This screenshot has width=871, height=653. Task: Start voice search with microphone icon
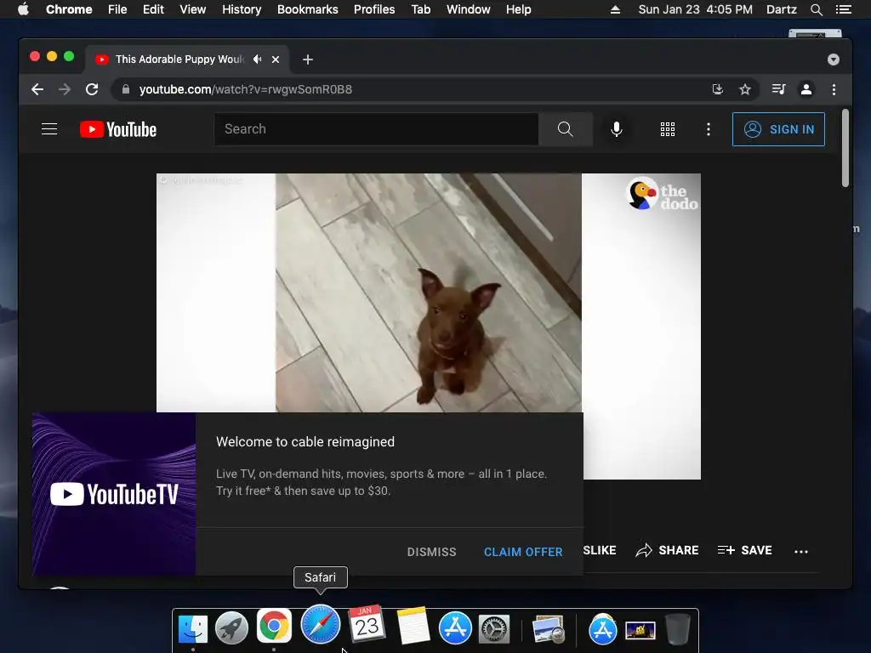click(x=616, y=129)
